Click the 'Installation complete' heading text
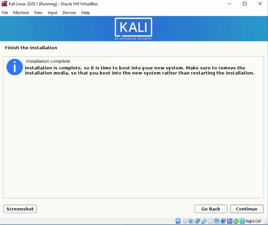Viewport: 268px width, 225px height. coord(48,61)
